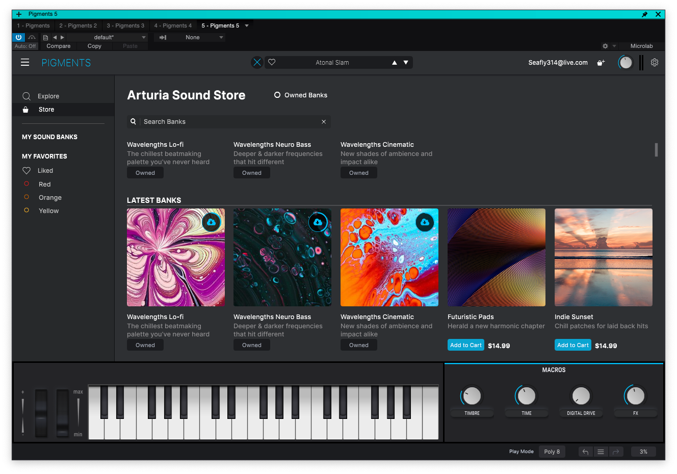Download the Wavelengths Neuro Bass cloud icon
The width and height of the screenshot is (677, 474).
[x=318, y=222]
